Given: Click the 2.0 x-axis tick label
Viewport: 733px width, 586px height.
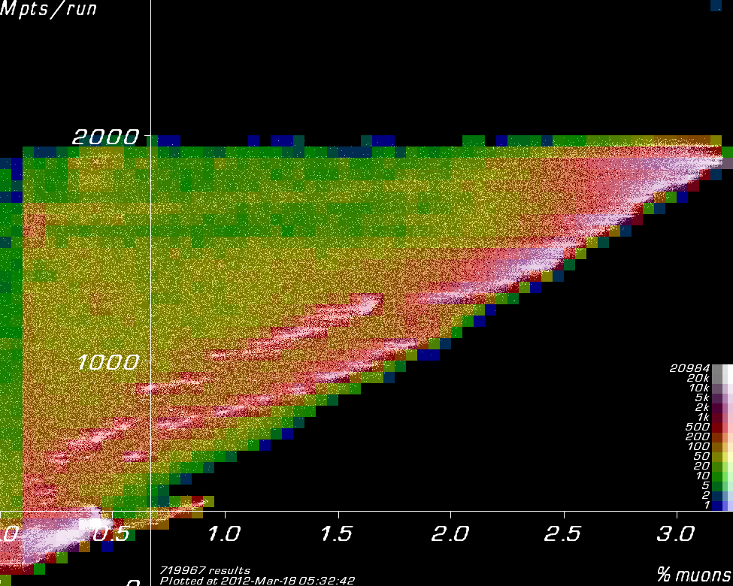Looking at the screenshot, I should [x=450, y=534].
